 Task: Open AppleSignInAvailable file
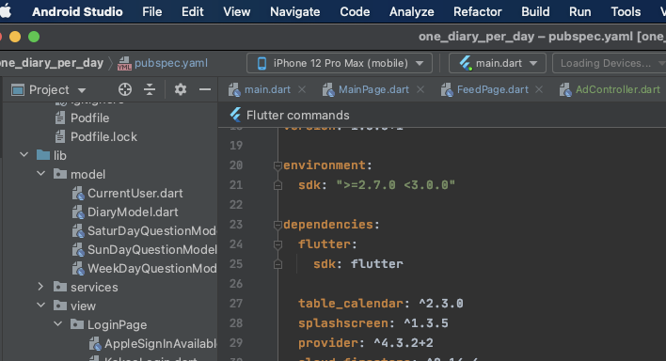(161, 343)
